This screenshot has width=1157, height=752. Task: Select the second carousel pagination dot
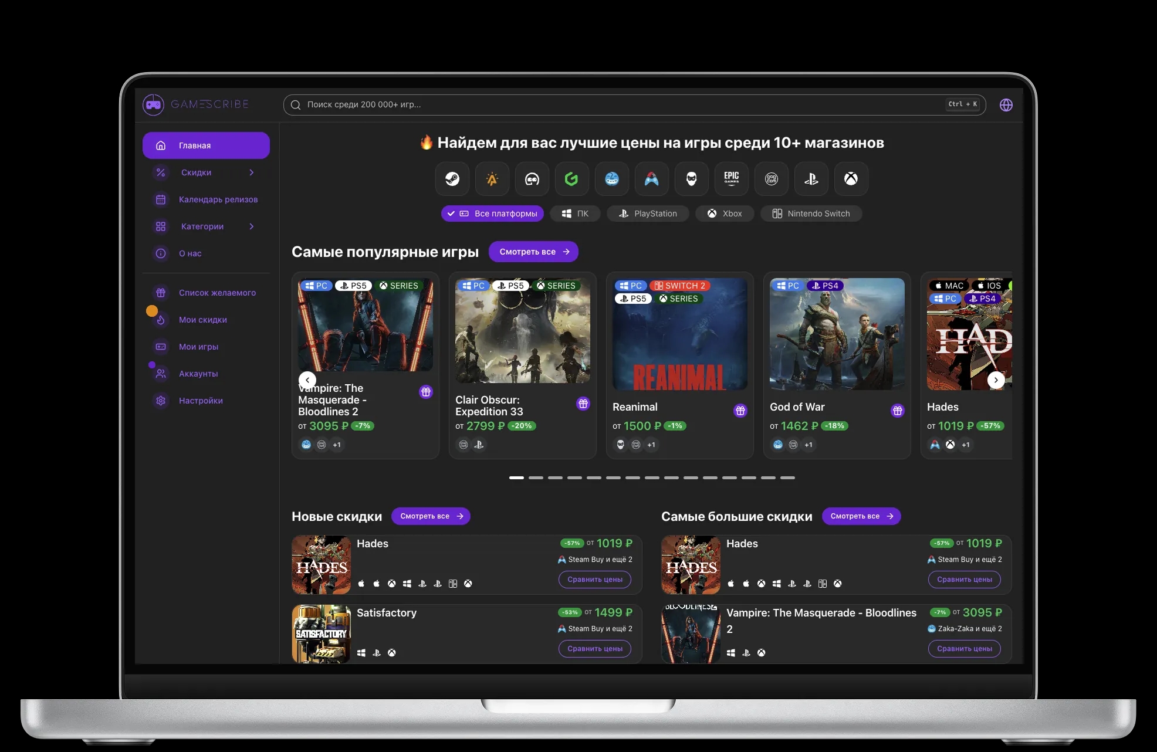coord(536,477)
